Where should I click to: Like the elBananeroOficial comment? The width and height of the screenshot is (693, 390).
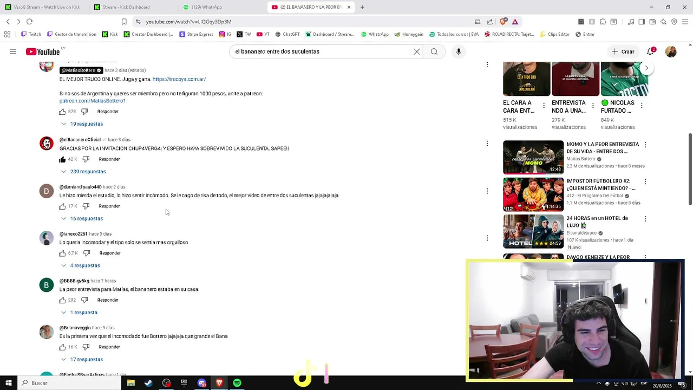[62, 159]
